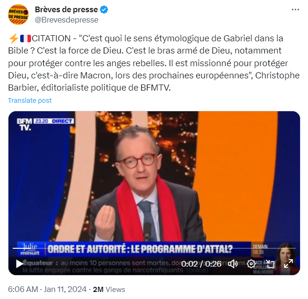Click the lightning bolt emoji in the post
Screen dimensions: 308x299
14,38
